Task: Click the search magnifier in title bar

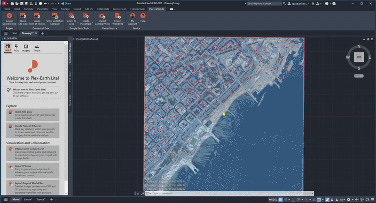Action: tap(284, 4)
